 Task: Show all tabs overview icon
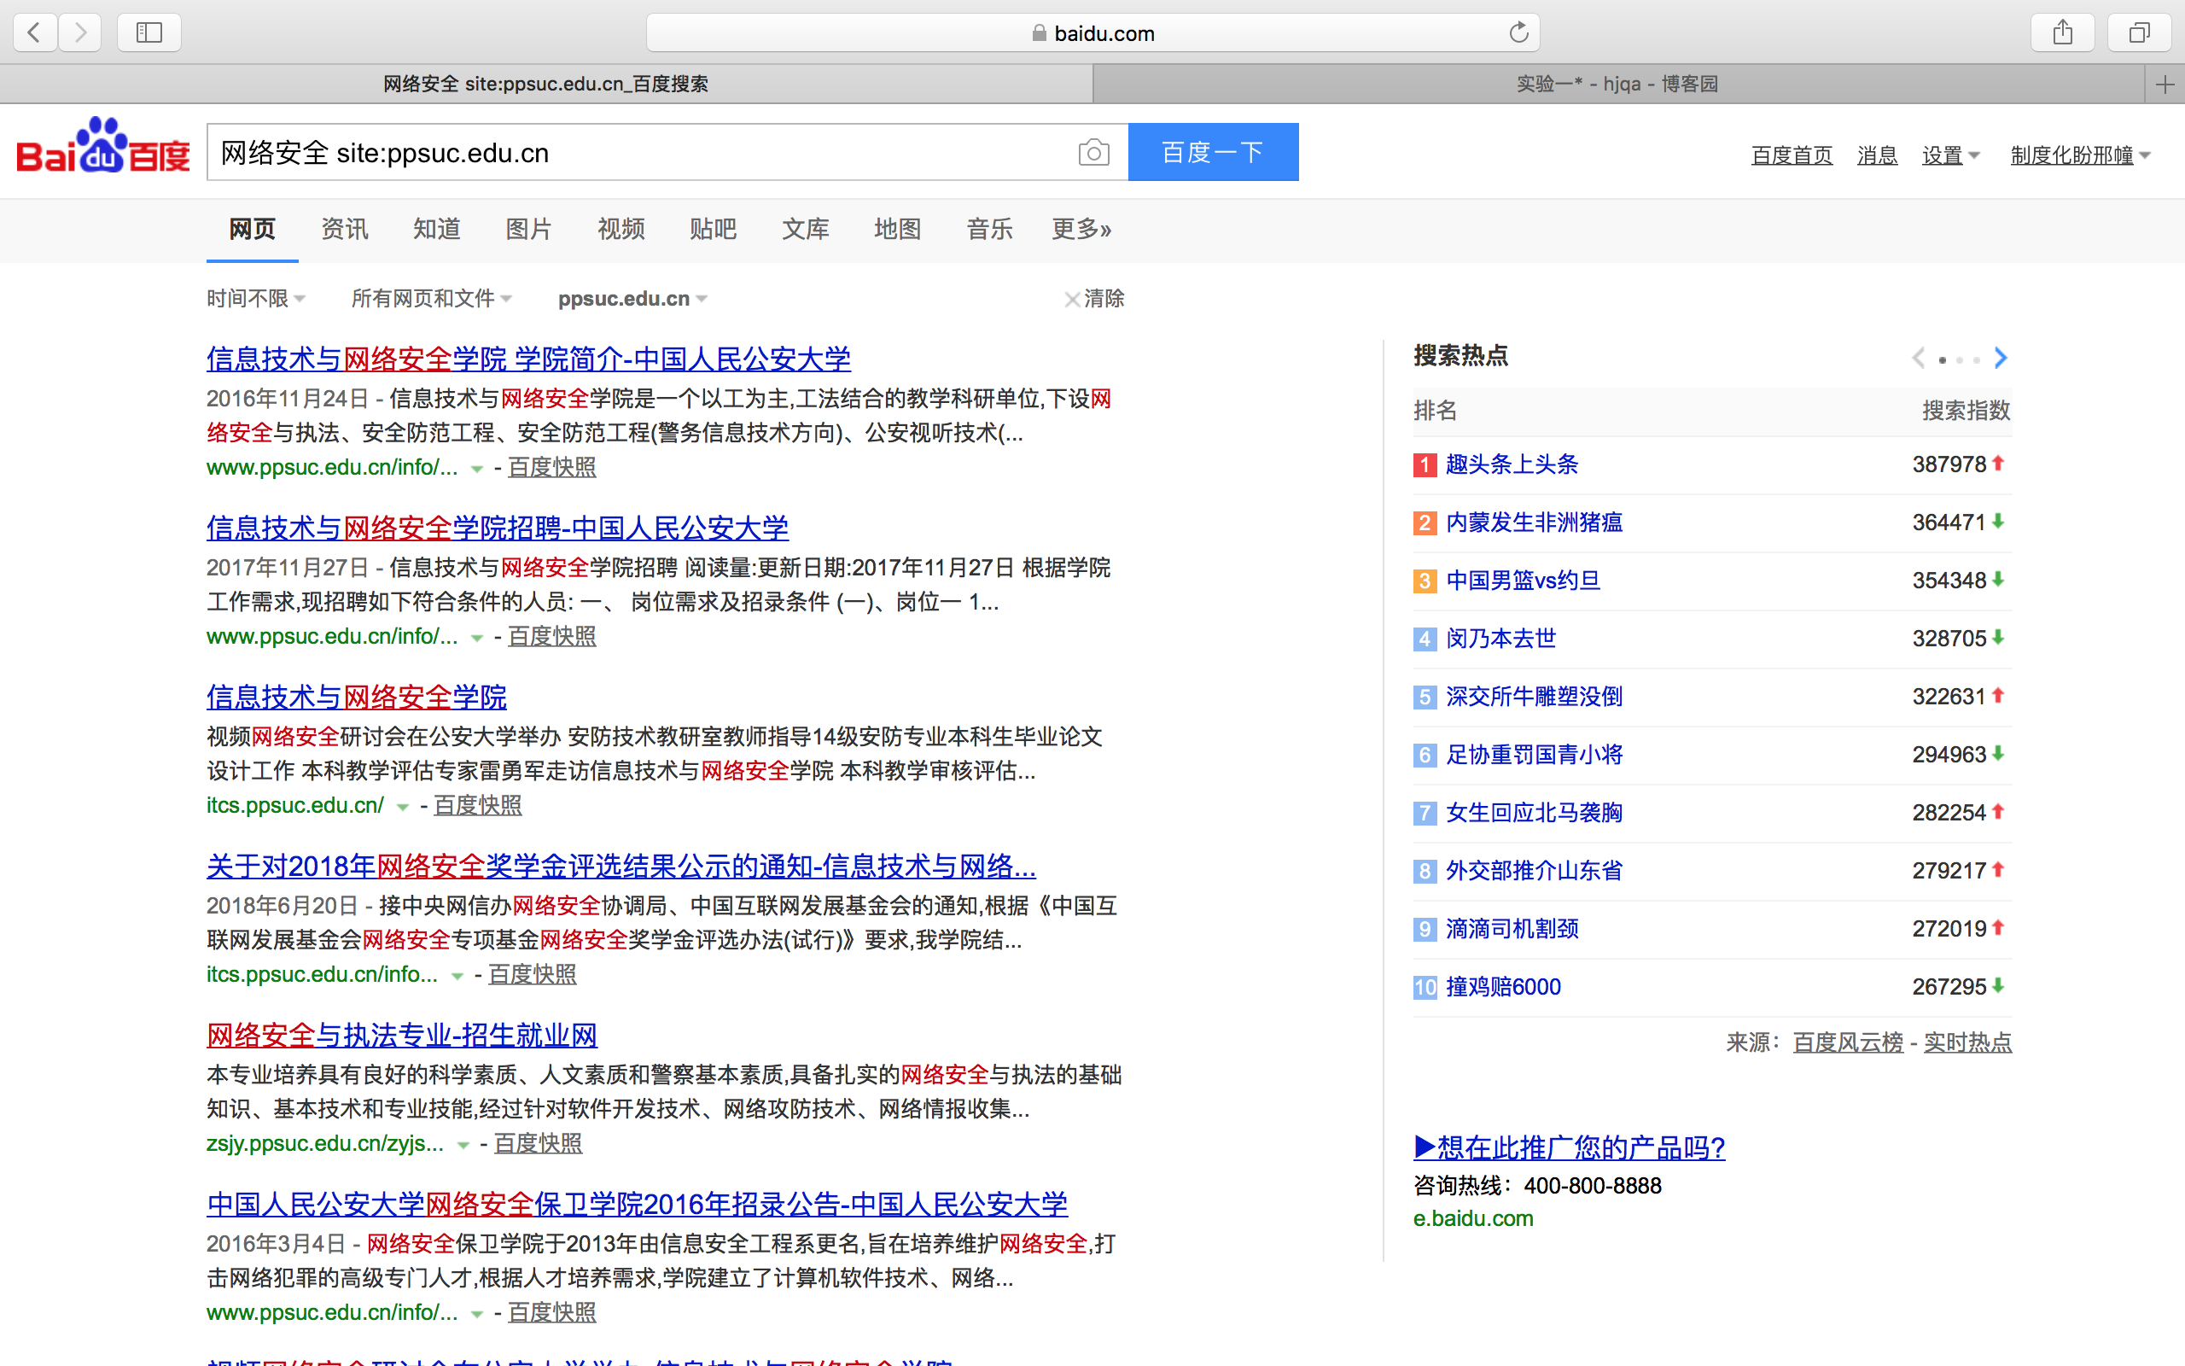[x=2138, y=33]
